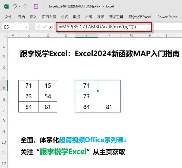Open the 跟李锐学Excel tab
Image resolution: width=182 pixels, height=168 pixels.
click(139, 17)
